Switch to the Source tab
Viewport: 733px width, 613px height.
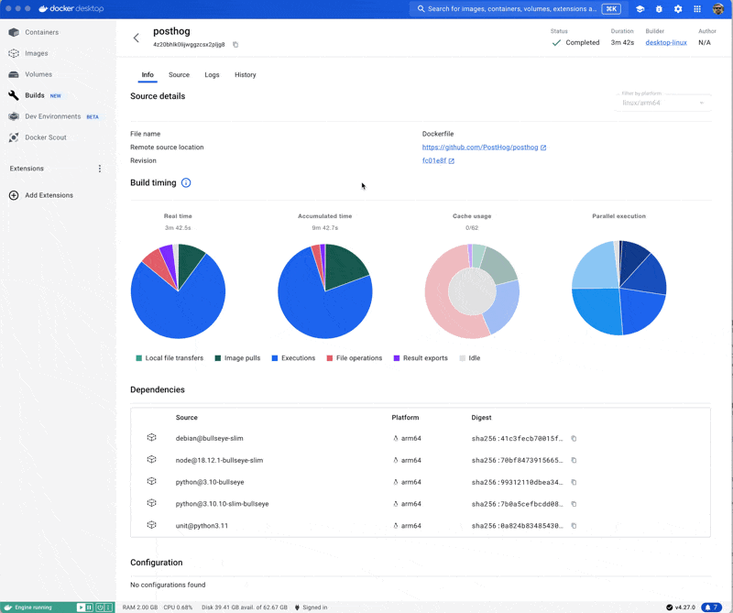pyautogui.click(x=179, y=75)
